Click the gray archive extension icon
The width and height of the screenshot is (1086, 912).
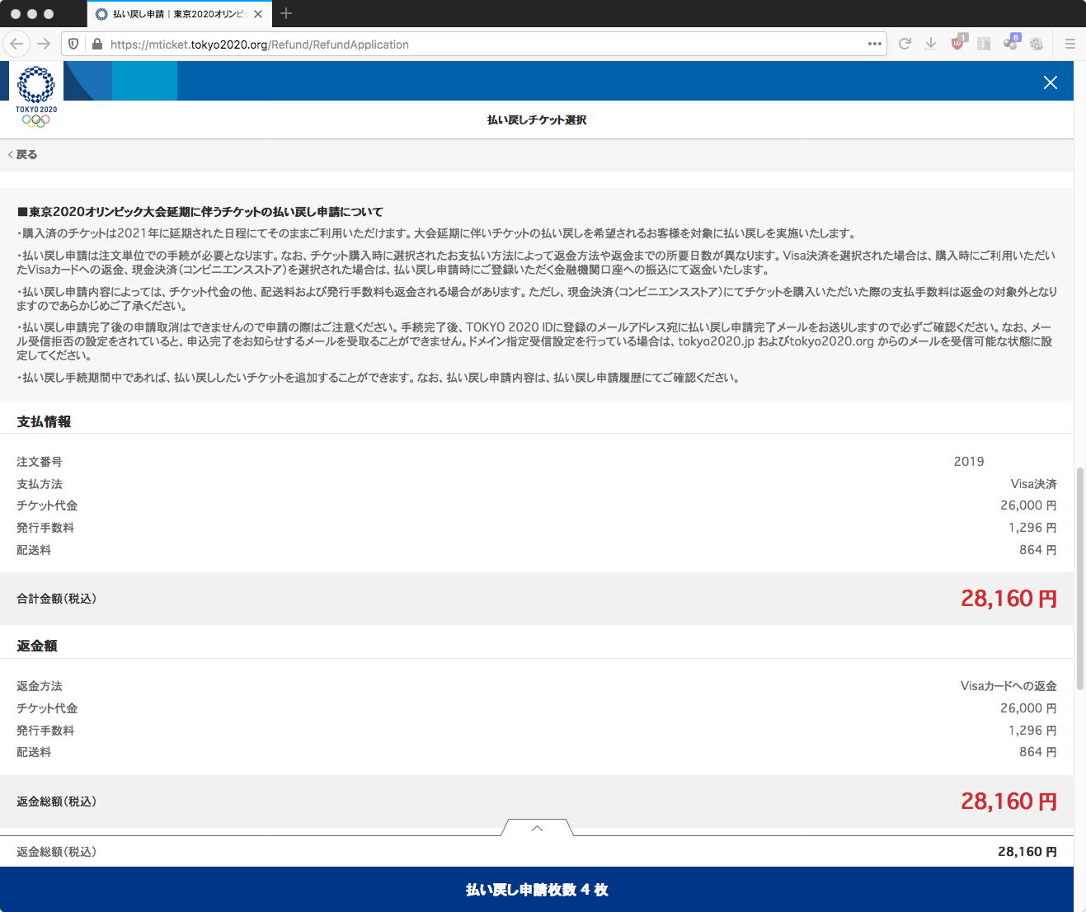tap(984, 44)
